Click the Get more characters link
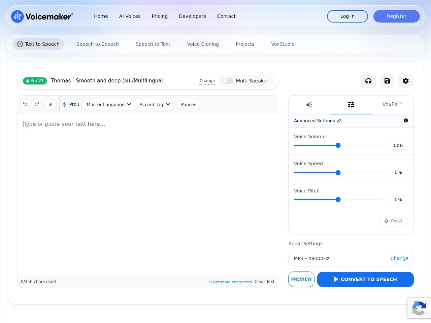The width and height of the screenshot is (431, 323). 230,282
